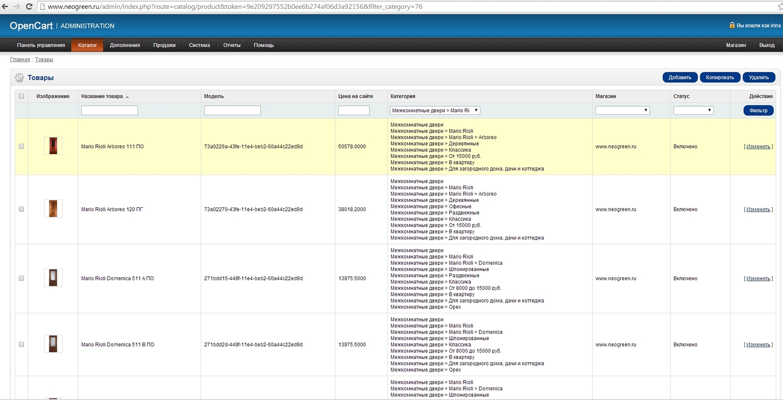Sort by the Модель column header

pyautogui.click(x=214, y=96)
